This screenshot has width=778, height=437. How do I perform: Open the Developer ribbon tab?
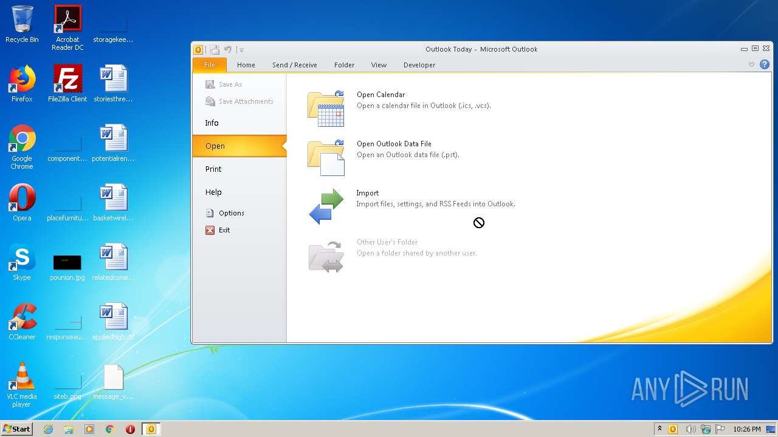(419, 65)
